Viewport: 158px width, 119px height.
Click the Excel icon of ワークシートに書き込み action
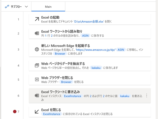37,96
